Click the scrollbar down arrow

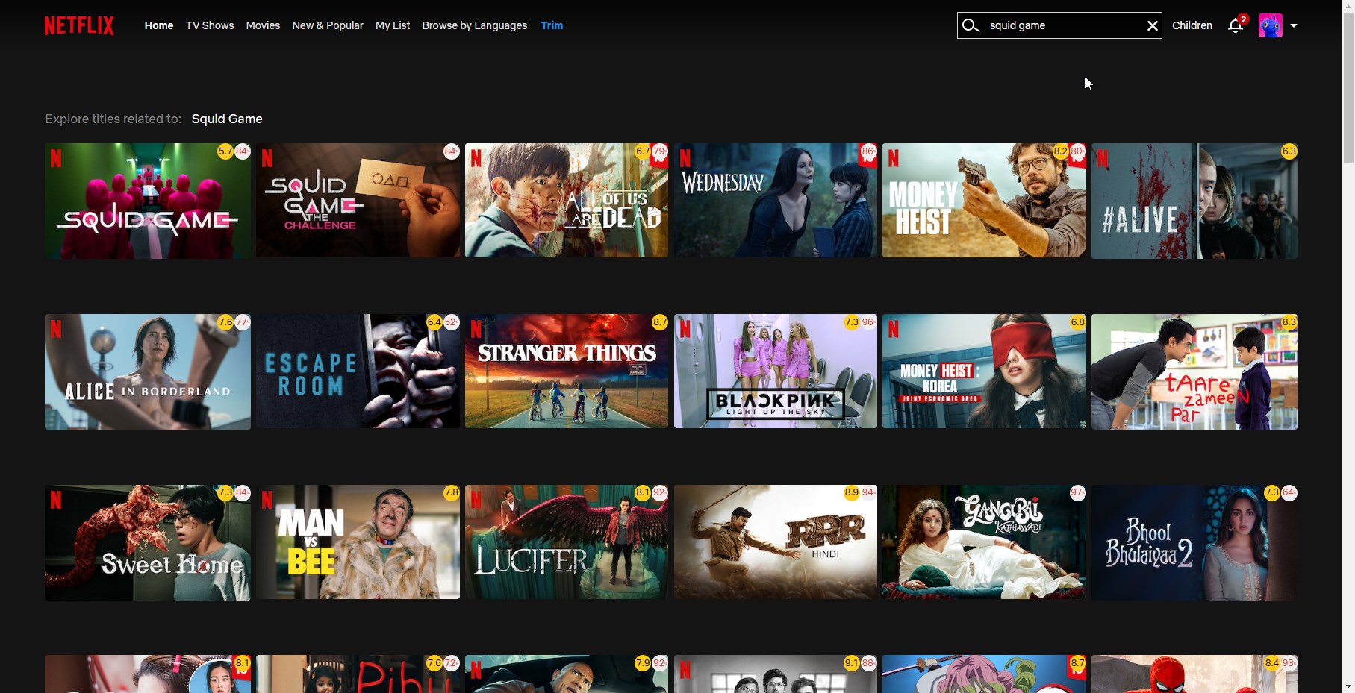pos(1348,686)
